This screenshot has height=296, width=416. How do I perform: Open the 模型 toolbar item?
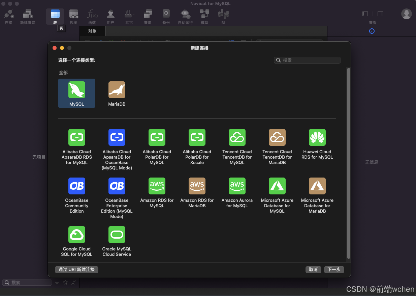coord(204,17)
